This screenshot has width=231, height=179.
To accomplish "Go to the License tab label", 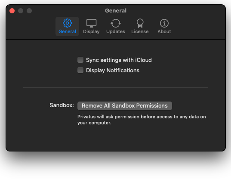I will pyautogui.click(x=140, y=31).
